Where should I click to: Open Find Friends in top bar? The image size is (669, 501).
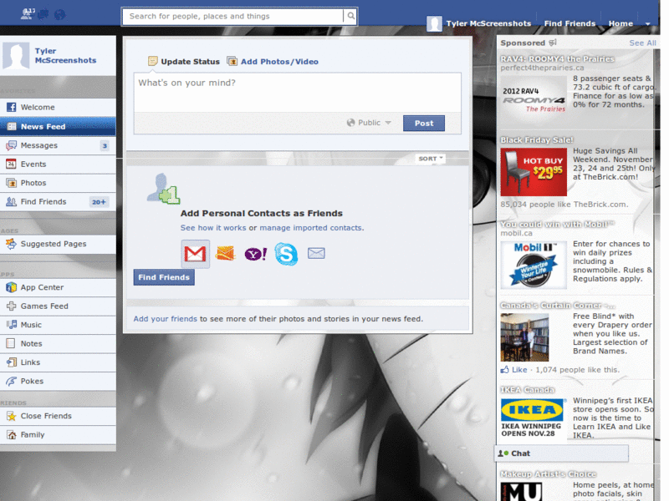pos(569,23)
